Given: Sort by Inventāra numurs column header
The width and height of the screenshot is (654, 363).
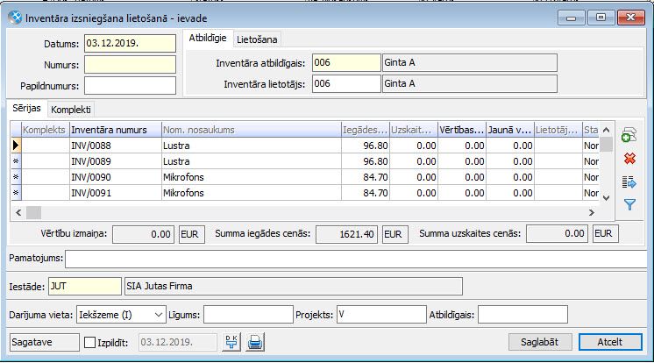Looking at the screenshot, I should [114, 130].
